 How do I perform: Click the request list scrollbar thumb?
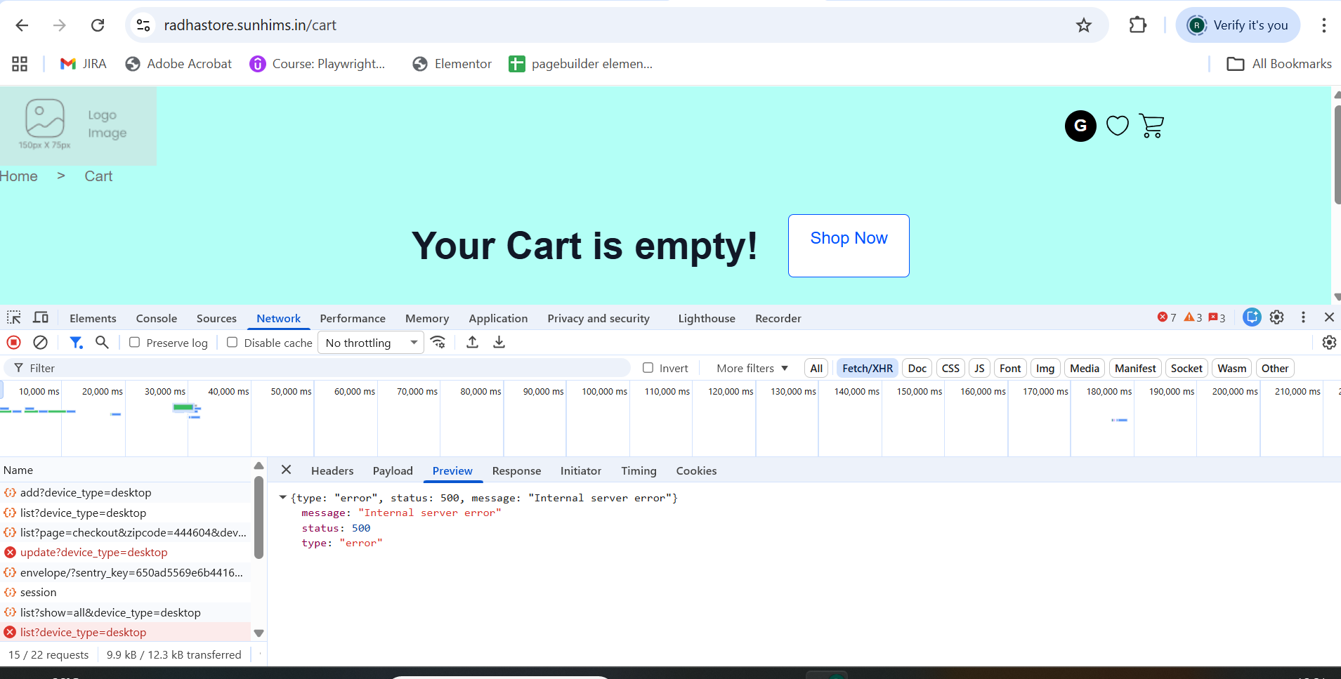point(259,518)
